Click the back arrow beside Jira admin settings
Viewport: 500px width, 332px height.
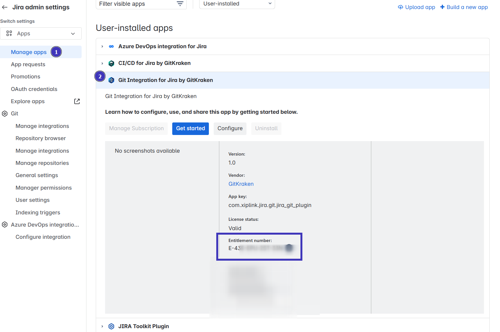pyautogui.click(x=5, y=7)
